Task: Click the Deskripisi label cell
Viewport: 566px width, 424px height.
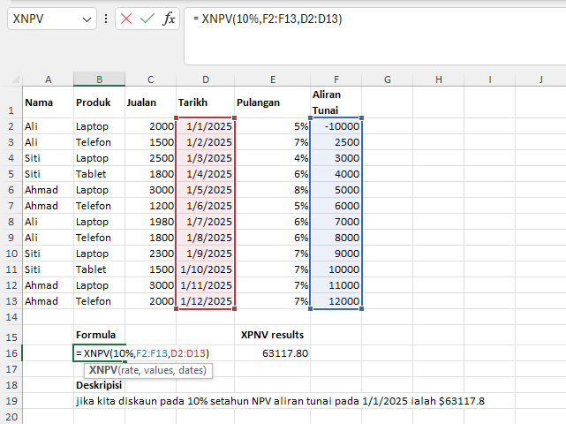Action: click(99, 385)
